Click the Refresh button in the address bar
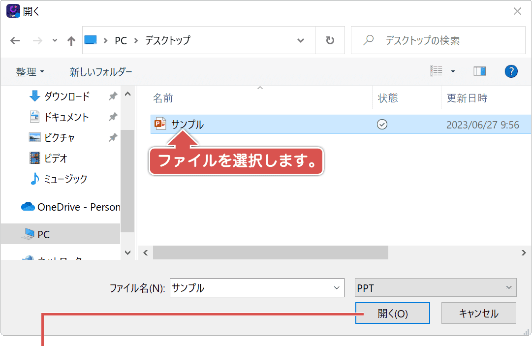 coord(330,40)
